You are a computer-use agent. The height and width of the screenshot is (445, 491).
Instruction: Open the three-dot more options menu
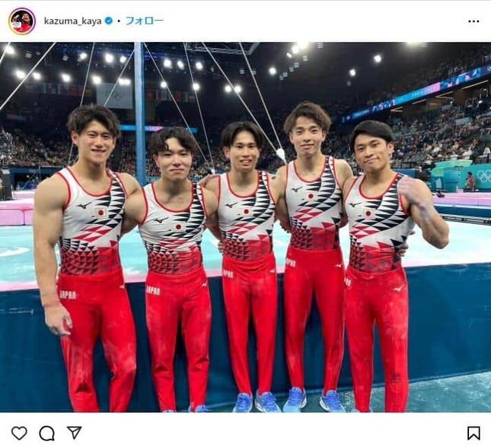tap(473, 21)
